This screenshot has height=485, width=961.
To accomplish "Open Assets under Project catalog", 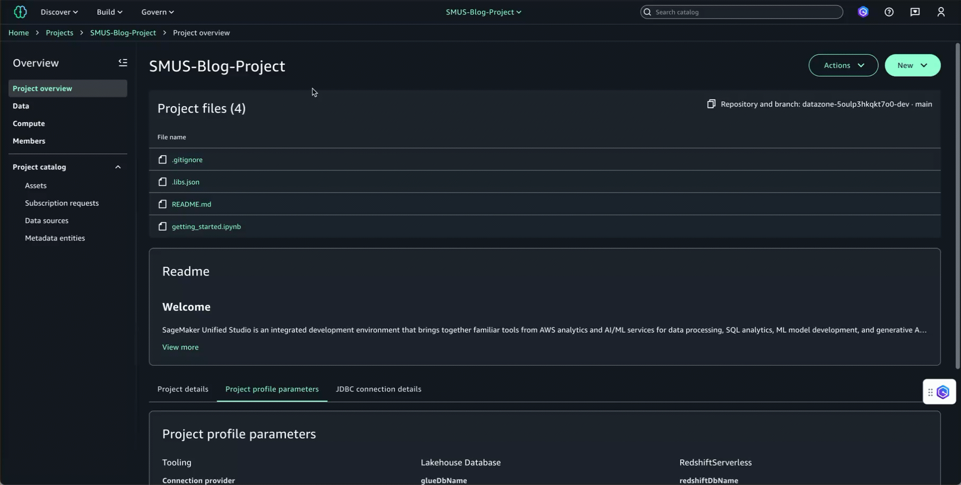I will [36, 185].
